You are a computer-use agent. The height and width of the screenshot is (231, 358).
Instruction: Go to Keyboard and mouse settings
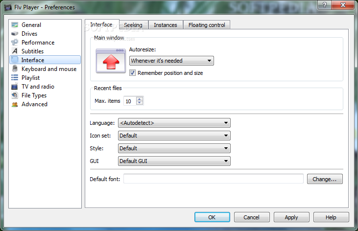click(x=49, y=69)
